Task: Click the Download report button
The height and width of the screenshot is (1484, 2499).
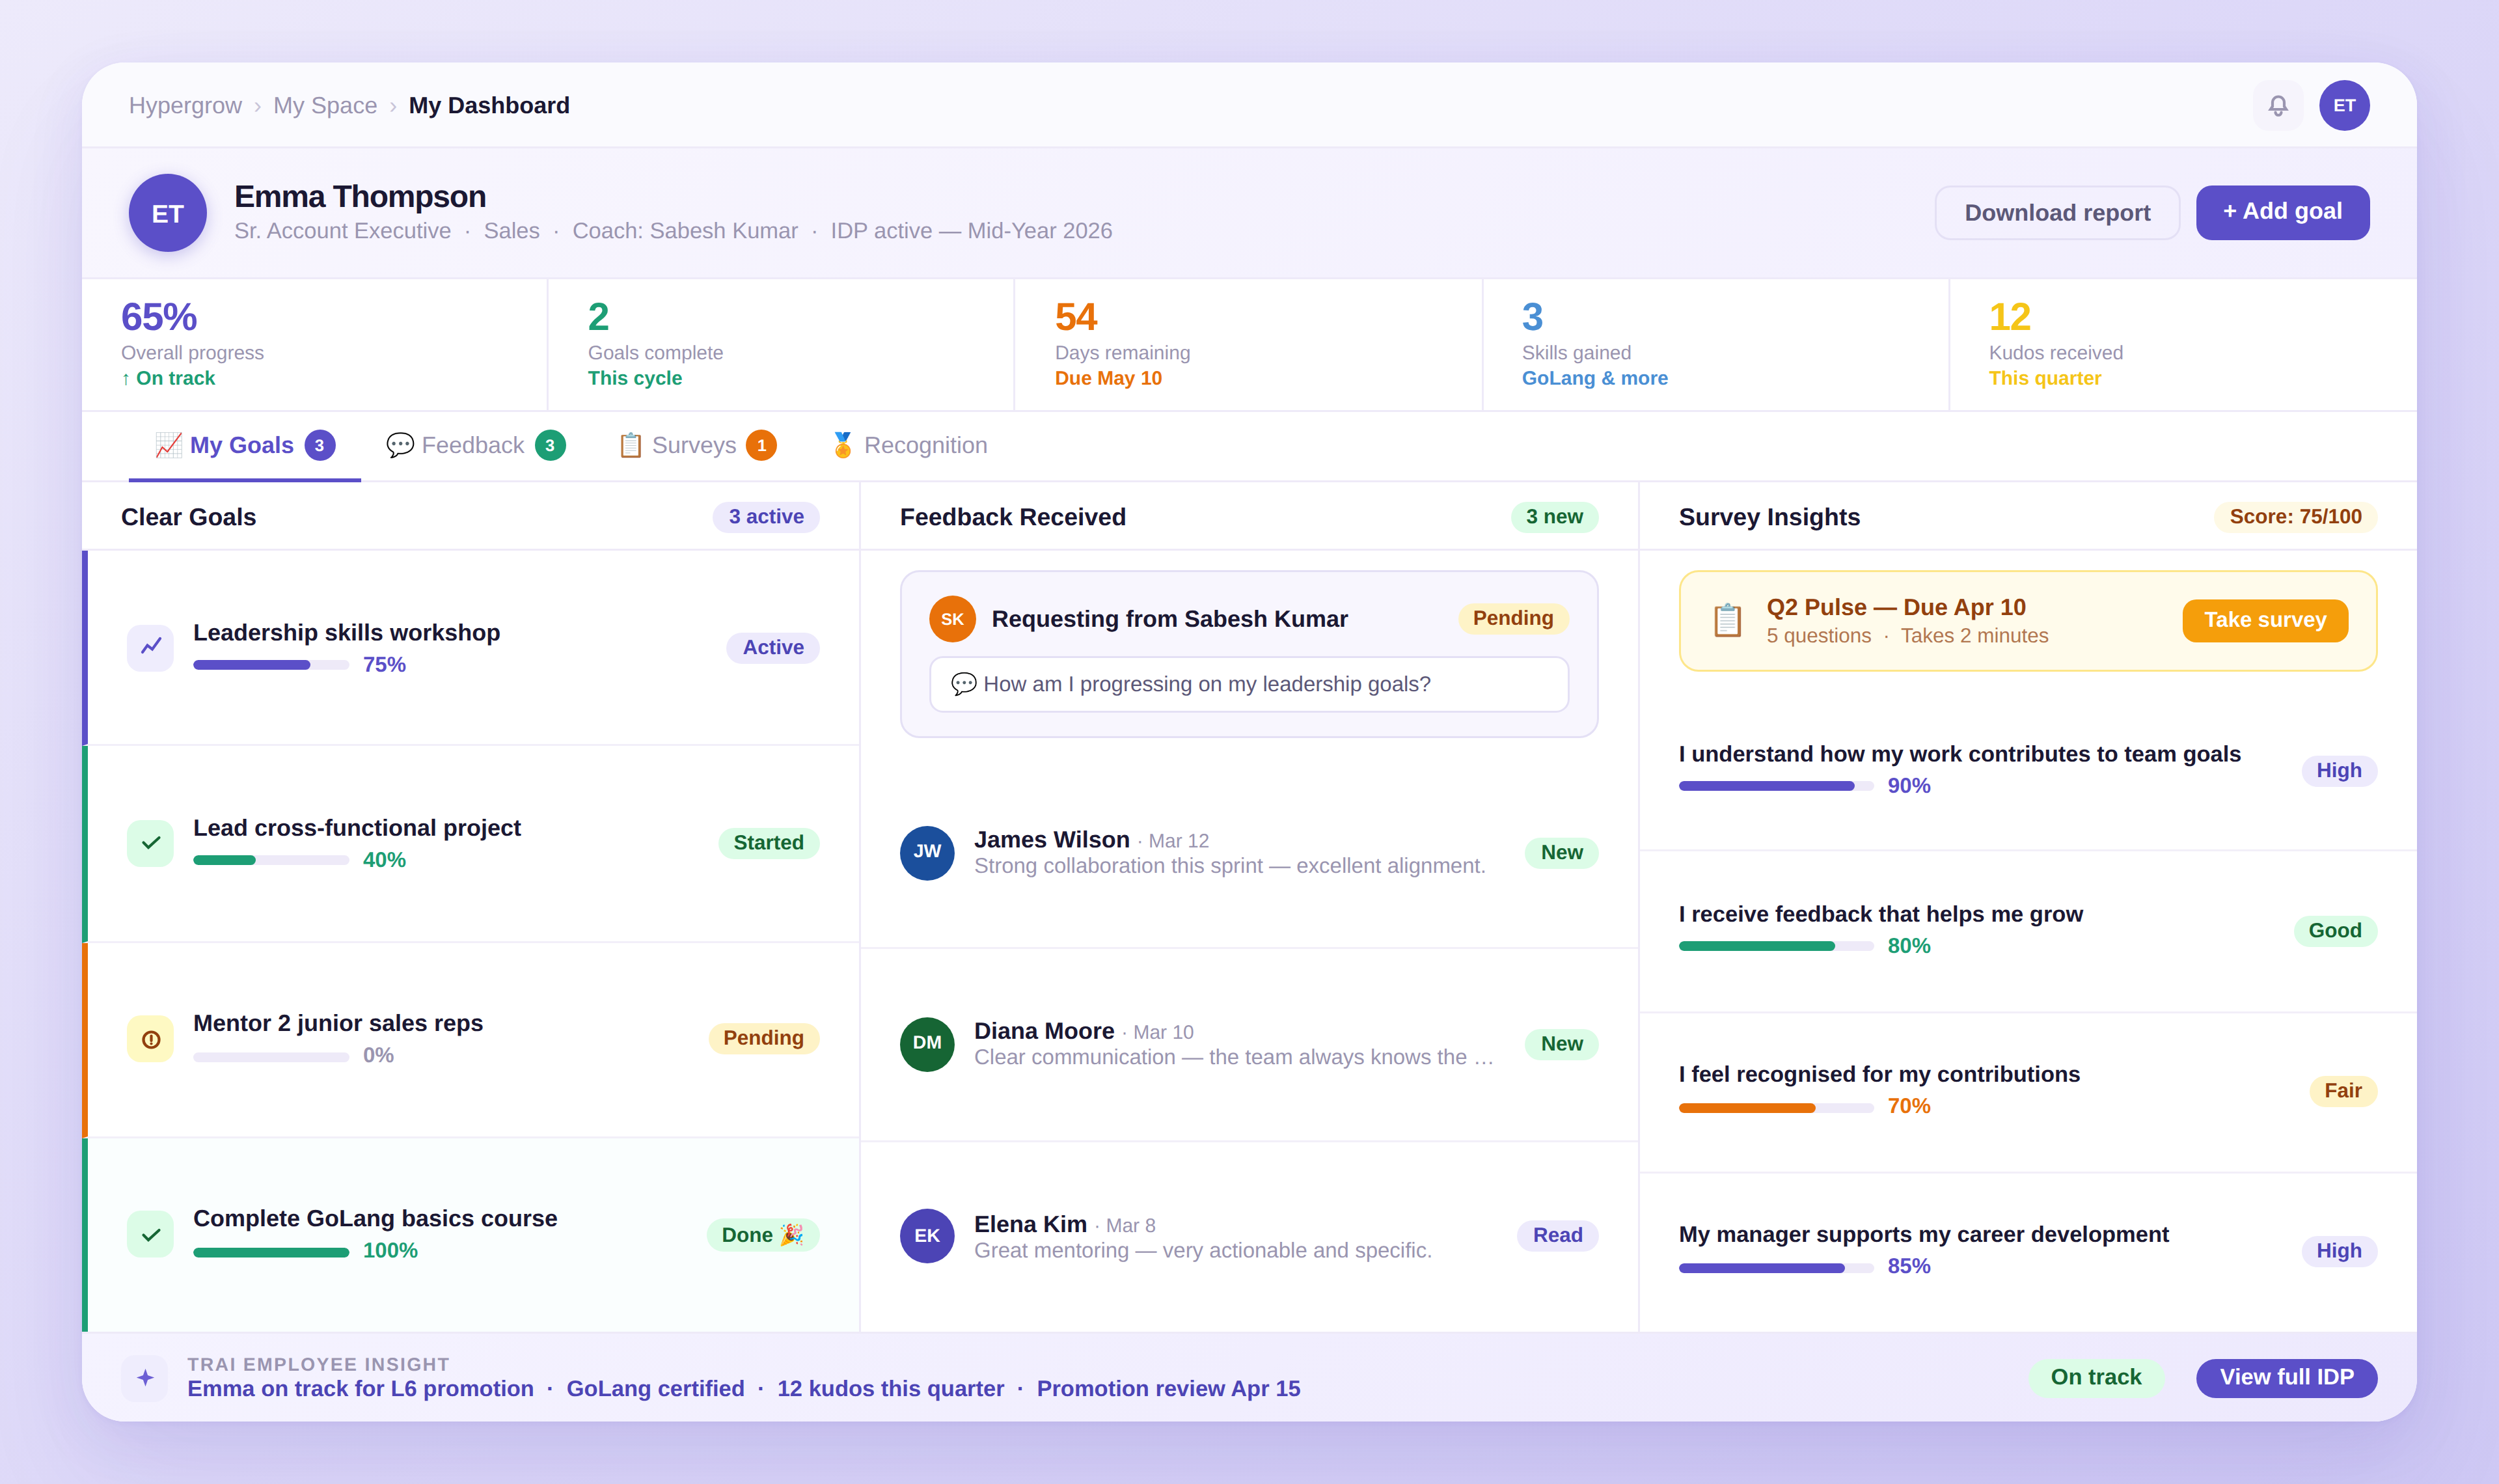Action: coord(2057,212)
